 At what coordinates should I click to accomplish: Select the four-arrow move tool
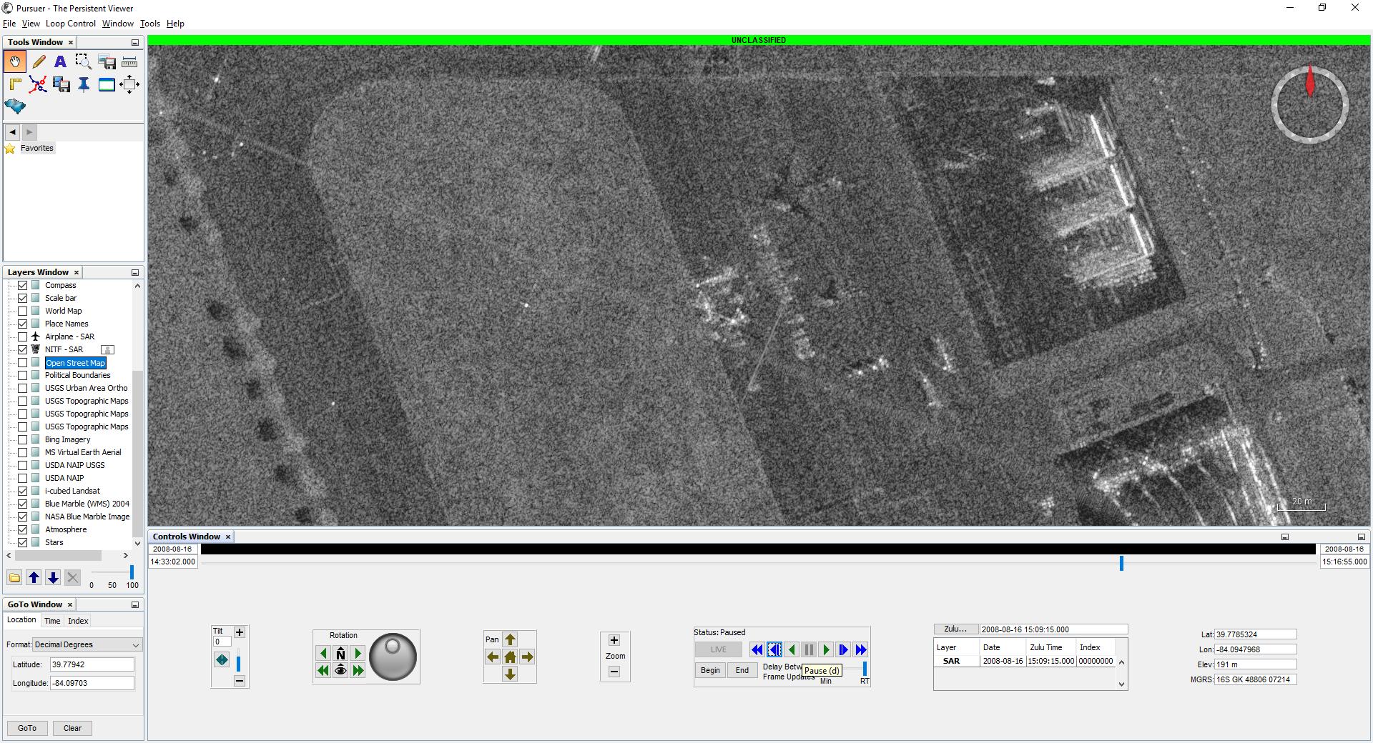pos(129,85)
